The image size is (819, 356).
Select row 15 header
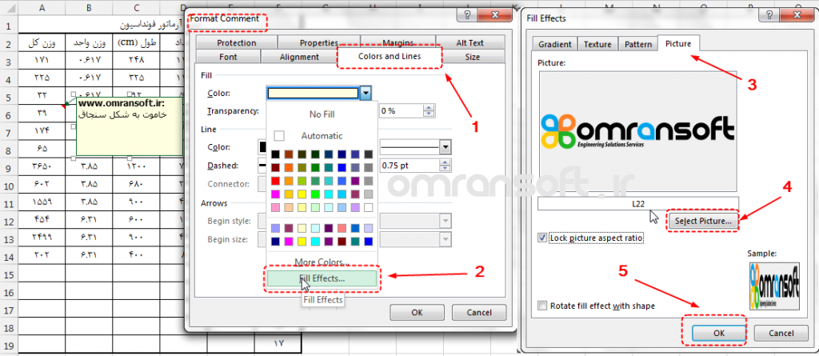(8, 274)
